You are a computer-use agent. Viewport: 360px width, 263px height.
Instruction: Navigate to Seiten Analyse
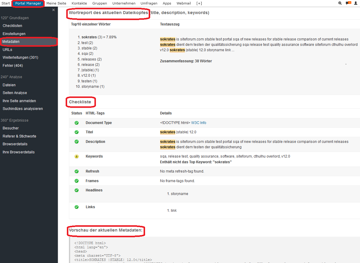(15, 93)
